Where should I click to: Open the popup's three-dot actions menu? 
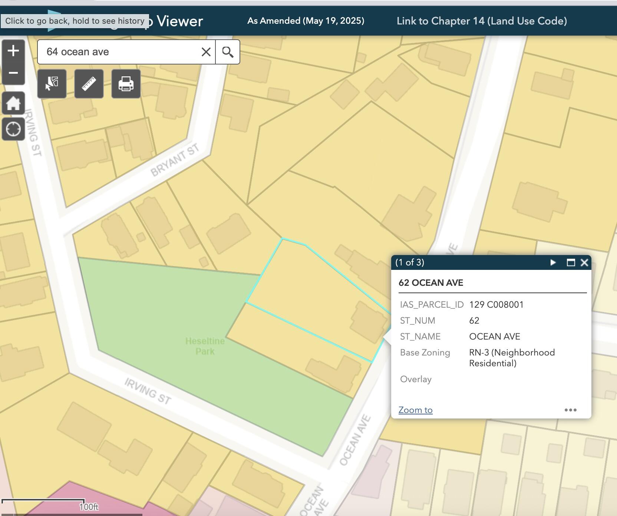(x=570, y=410)
